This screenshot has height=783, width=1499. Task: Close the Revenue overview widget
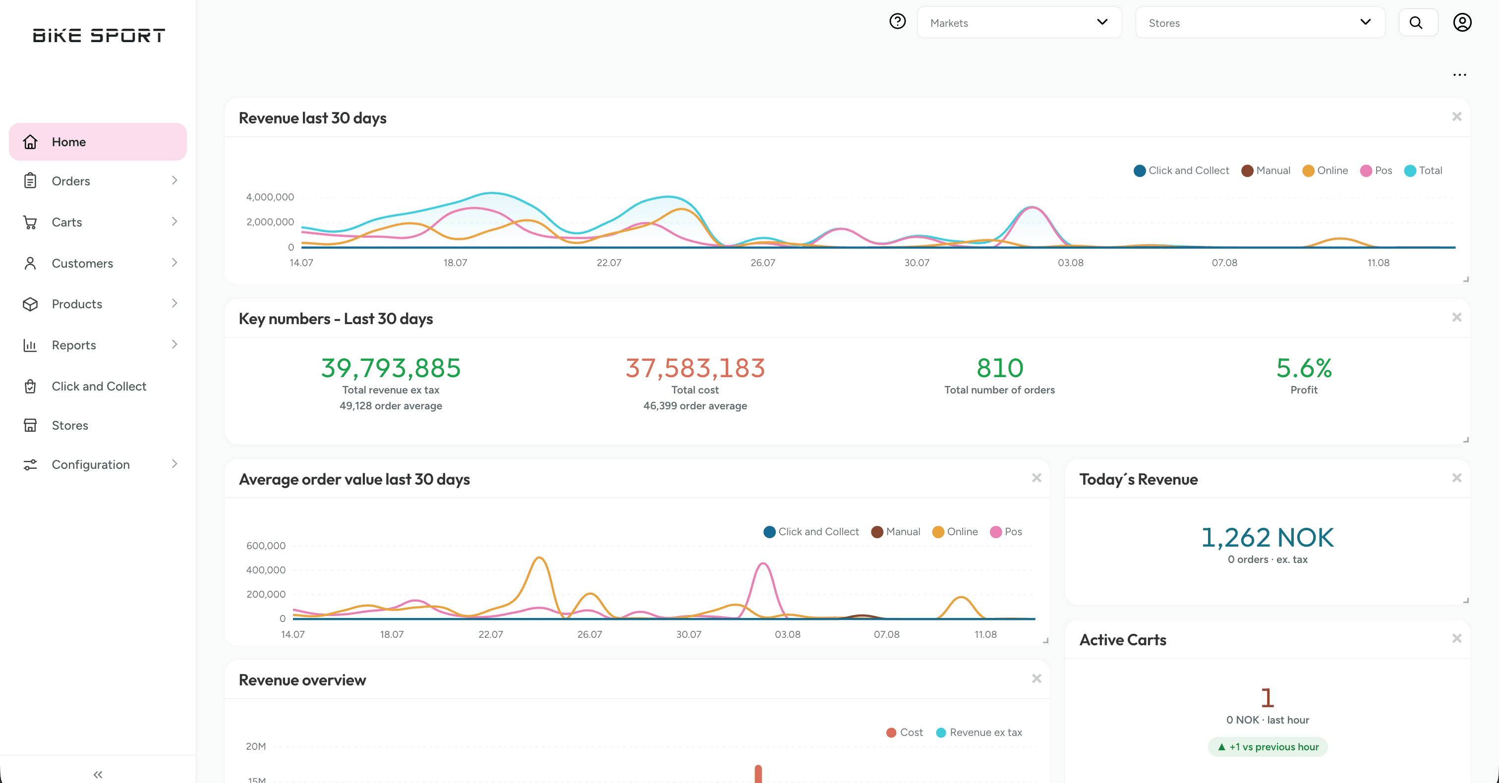tap(1037, 678)
